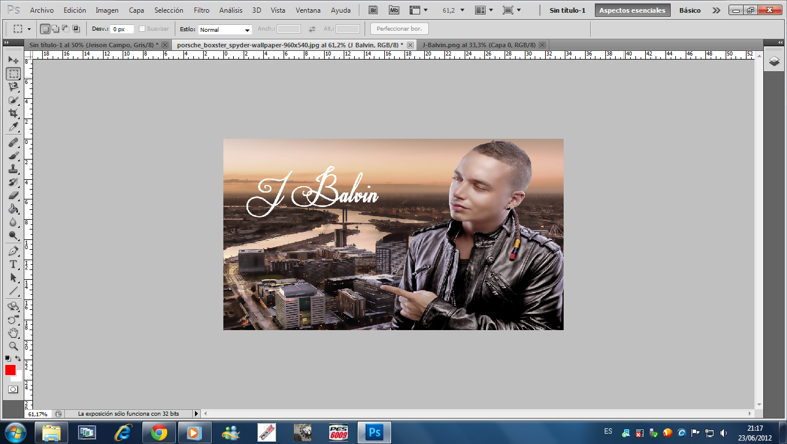Expand the toolbox to two columns
Image resolution: width=787 pixels, height=444 pixels.
coord(7,43)
